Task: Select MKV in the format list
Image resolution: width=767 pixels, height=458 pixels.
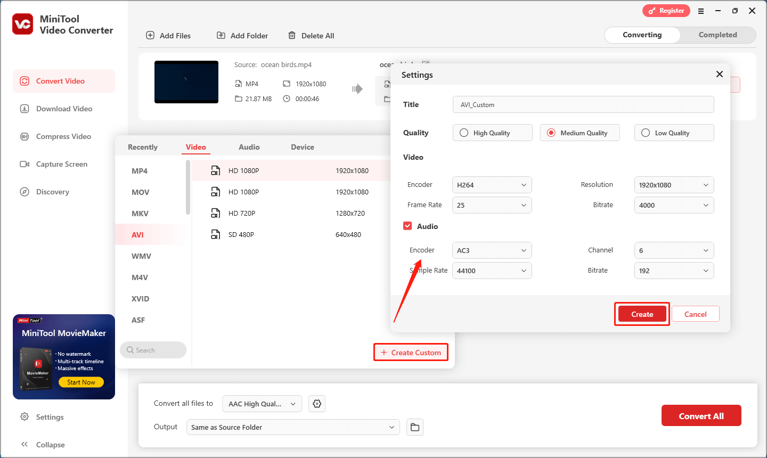Action: click(140, 214)
